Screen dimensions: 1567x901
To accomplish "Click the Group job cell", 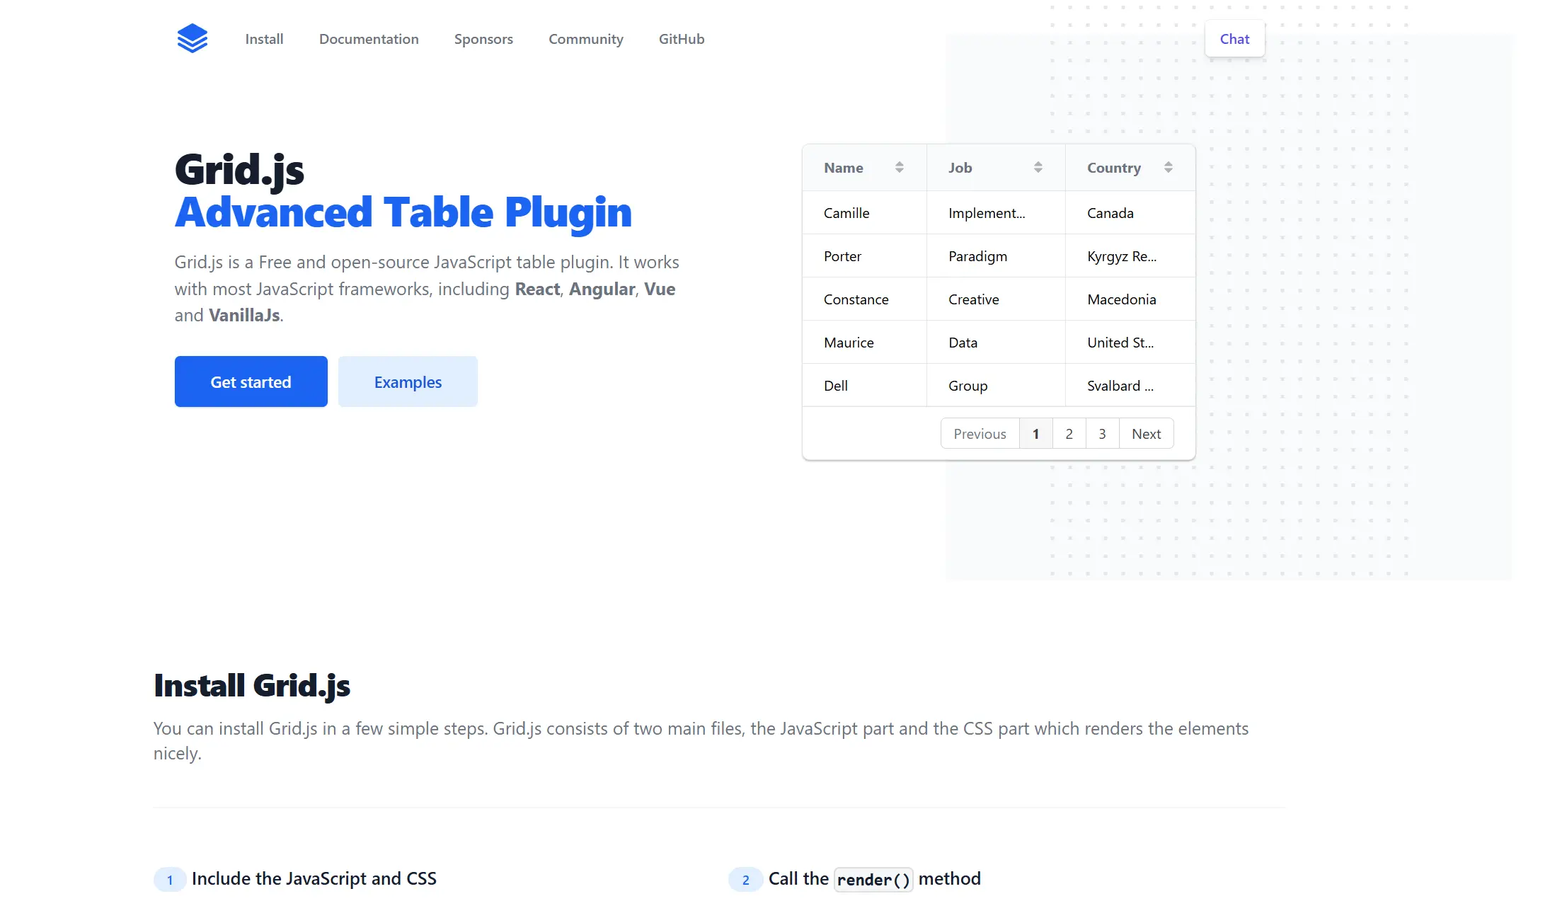I will [x=996, y=385].
